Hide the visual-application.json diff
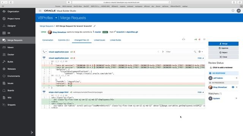243x136 pixels. point(200,58)
